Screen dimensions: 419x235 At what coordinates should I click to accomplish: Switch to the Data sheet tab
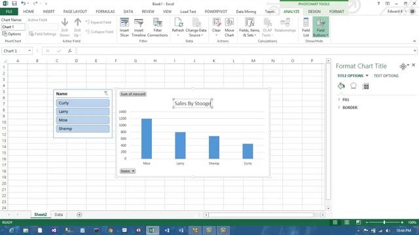(x=58, y=215)
